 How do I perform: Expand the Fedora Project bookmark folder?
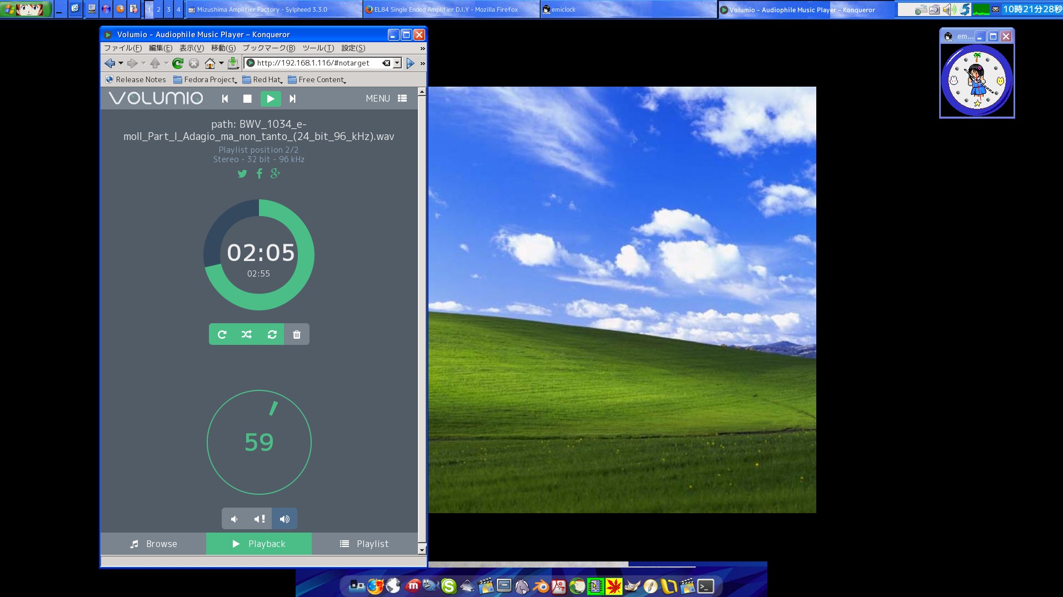[206, 80]
